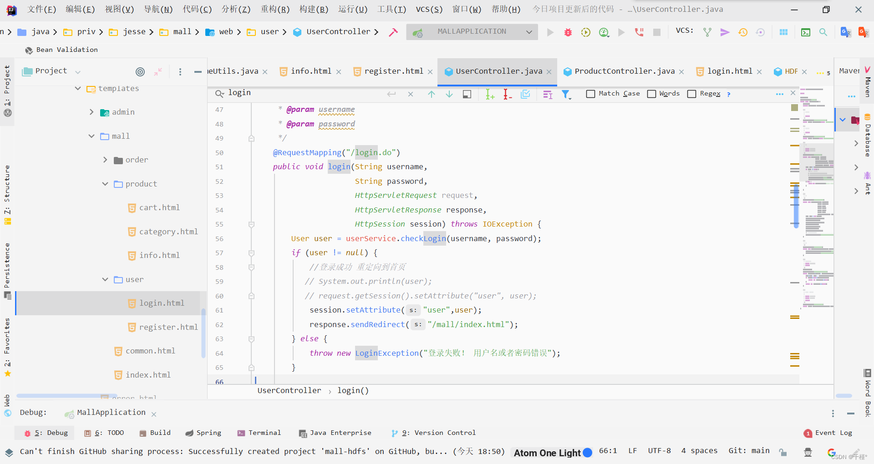The image size is (874, 464).
Task: Locate current file with target icon
Action: [140, 71]
